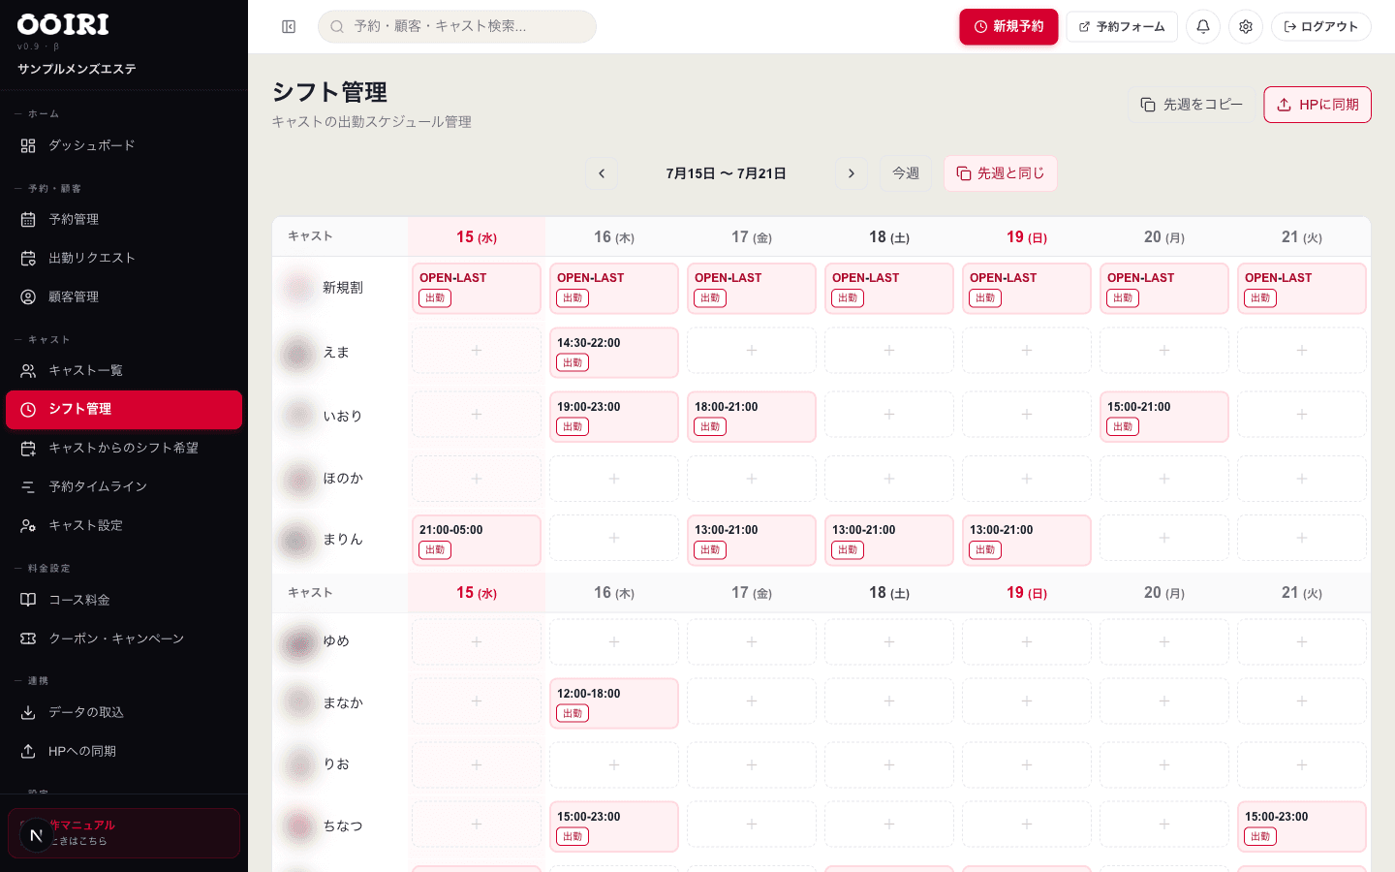Image resolution: width=1395 pixels, height=872 pixels.
Task: Open the notification bell
Action: pos(1203,27)
